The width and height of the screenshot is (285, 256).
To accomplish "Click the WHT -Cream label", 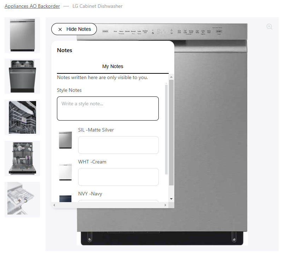I will pyautogui.click(x=92, y=162).
